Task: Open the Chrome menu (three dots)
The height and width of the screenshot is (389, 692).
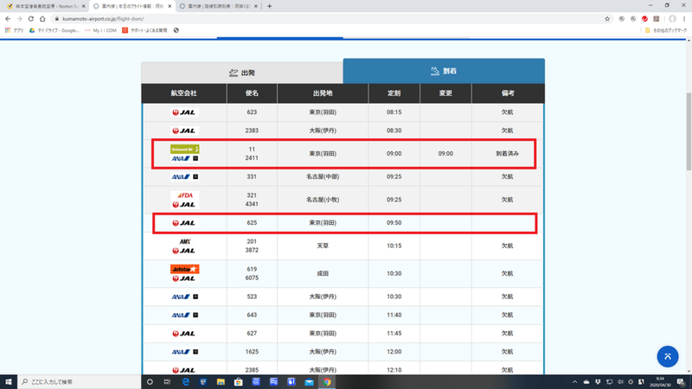Action: point(684,19)
